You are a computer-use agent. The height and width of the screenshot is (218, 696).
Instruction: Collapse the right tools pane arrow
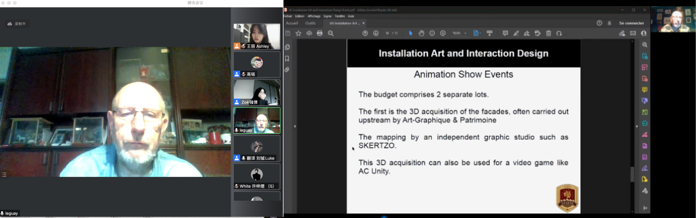[637, 126]
